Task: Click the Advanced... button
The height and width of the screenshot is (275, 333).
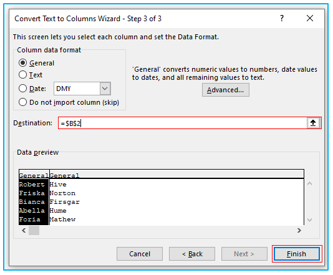Action: 226,90
